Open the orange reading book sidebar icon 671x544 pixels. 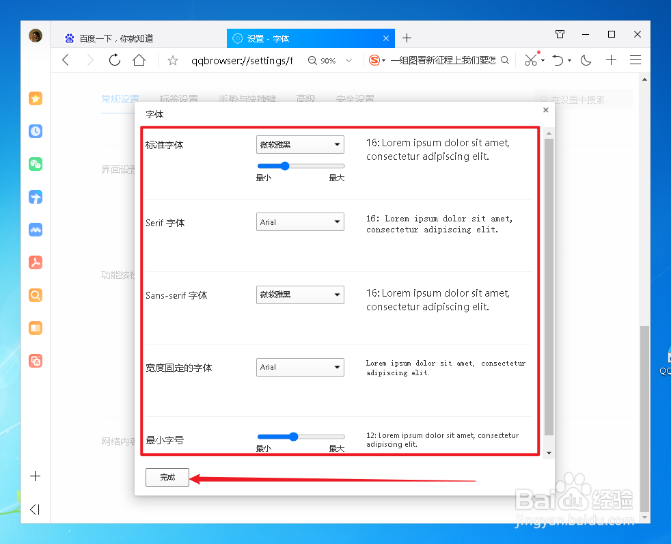click(36, 328)
